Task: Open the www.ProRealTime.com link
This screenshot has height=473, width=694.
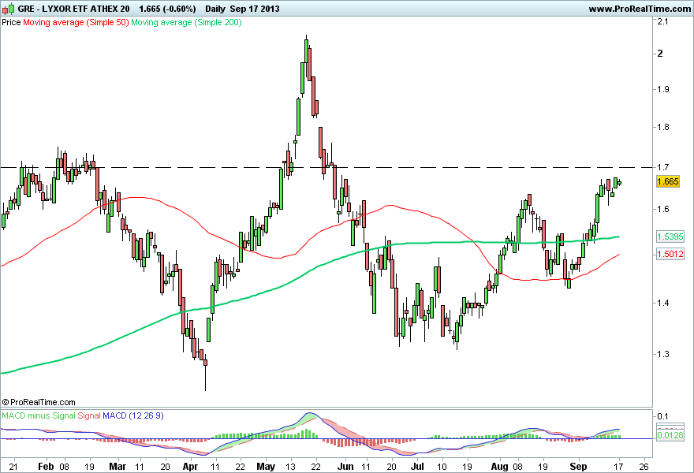Action: pos(640,9)
